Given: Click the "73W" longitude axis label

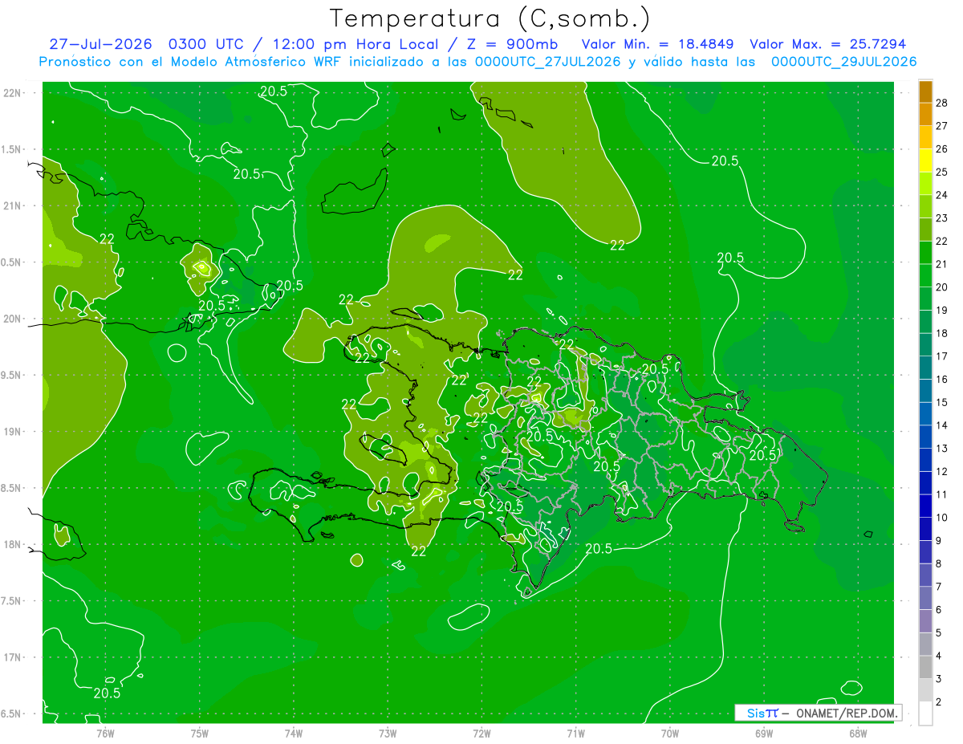Looking at the screenshot, I should 388,733.
